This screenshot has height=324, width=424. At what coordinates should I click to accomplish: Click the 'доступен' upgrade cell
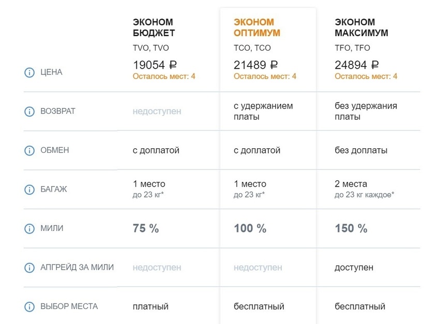click(x=354, y=268)
